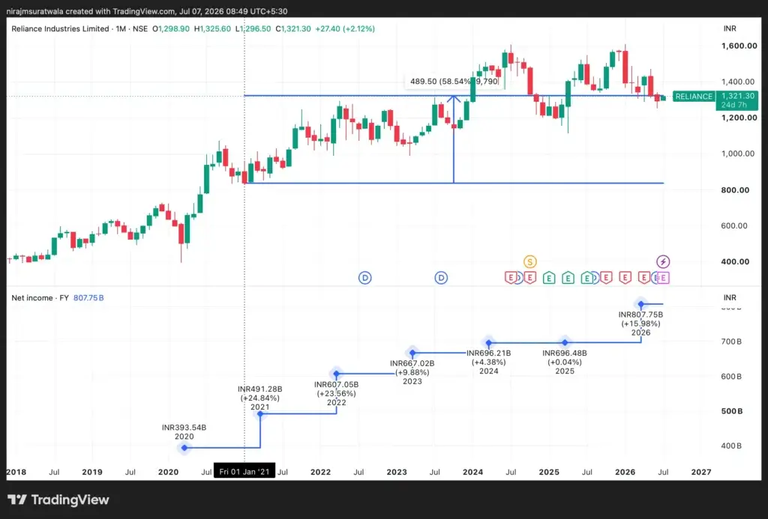Image resolution: width=768 pixels, height=519 pixels.
Task: Click the Reliance Industries Limited symbol title
Action: point(60,29)
